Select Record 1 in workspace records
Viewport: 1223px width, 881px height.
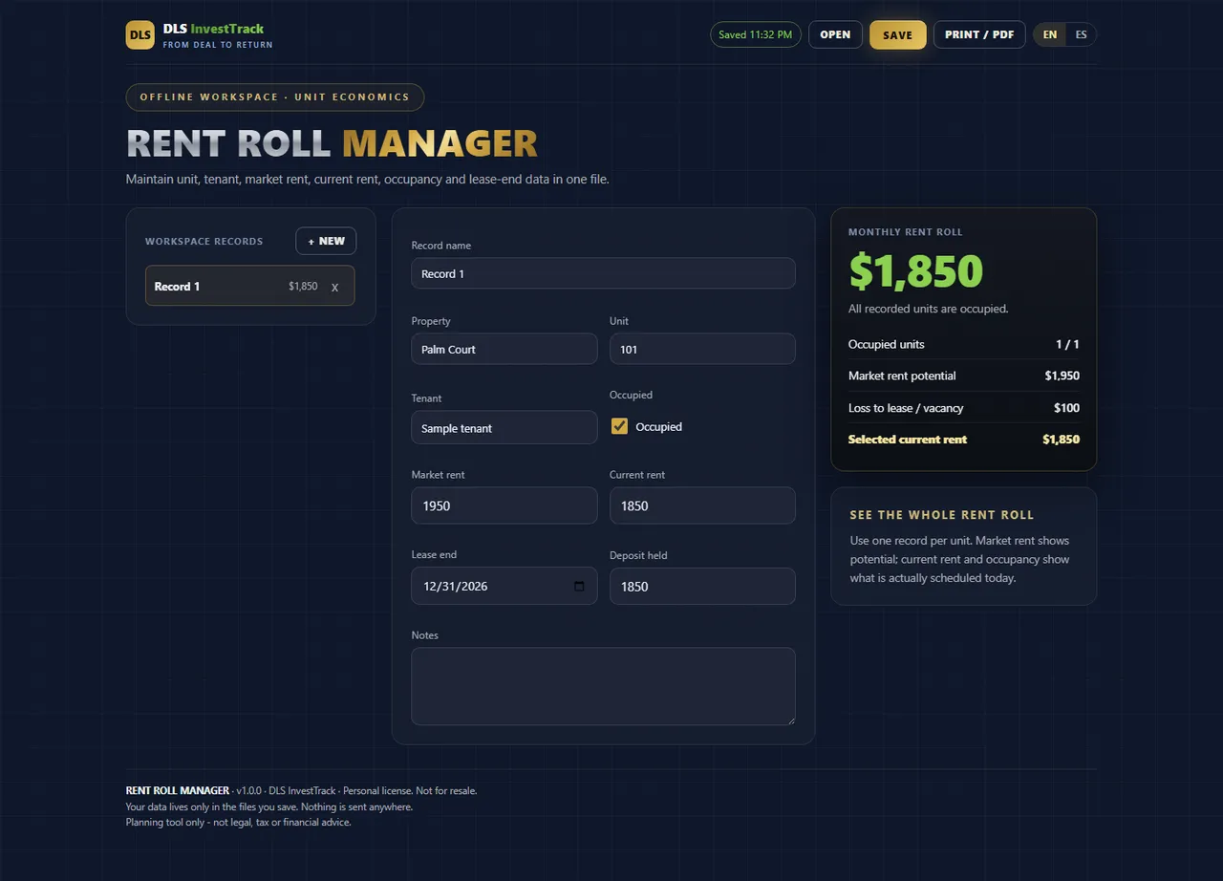[x=250, y=286]
